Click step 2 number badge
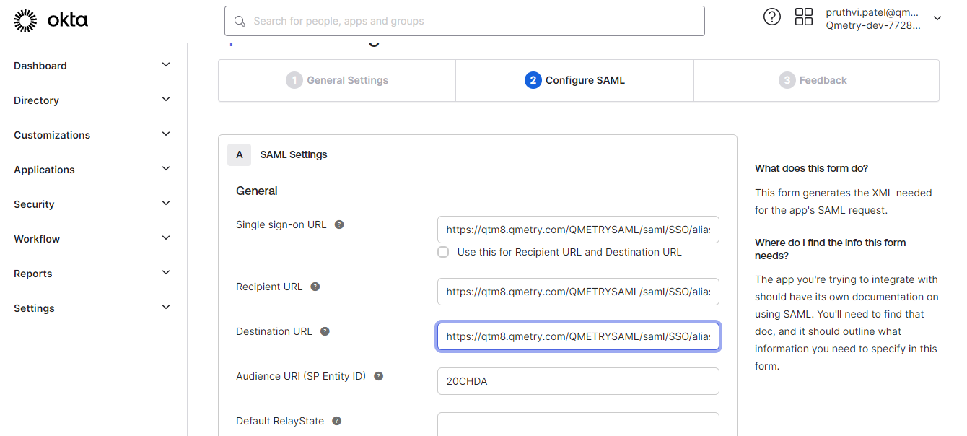This screenshot has width=967, height=436. pyautogui.click(x=533, y=80)
